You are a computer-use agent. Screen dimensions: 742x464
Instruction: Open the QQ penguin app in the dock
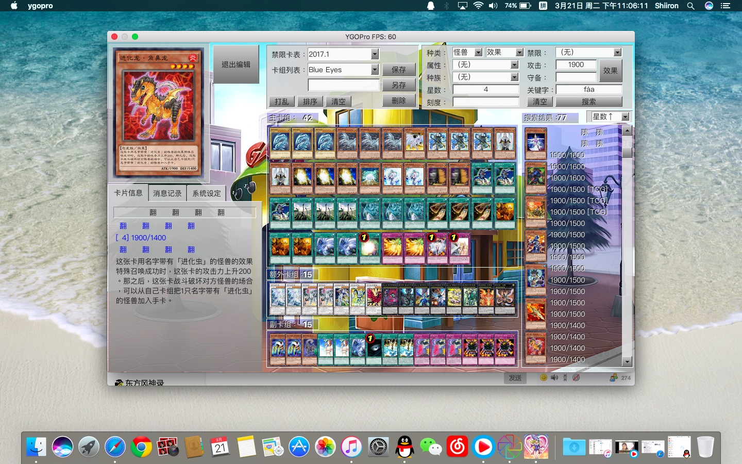tap(404, 446)
